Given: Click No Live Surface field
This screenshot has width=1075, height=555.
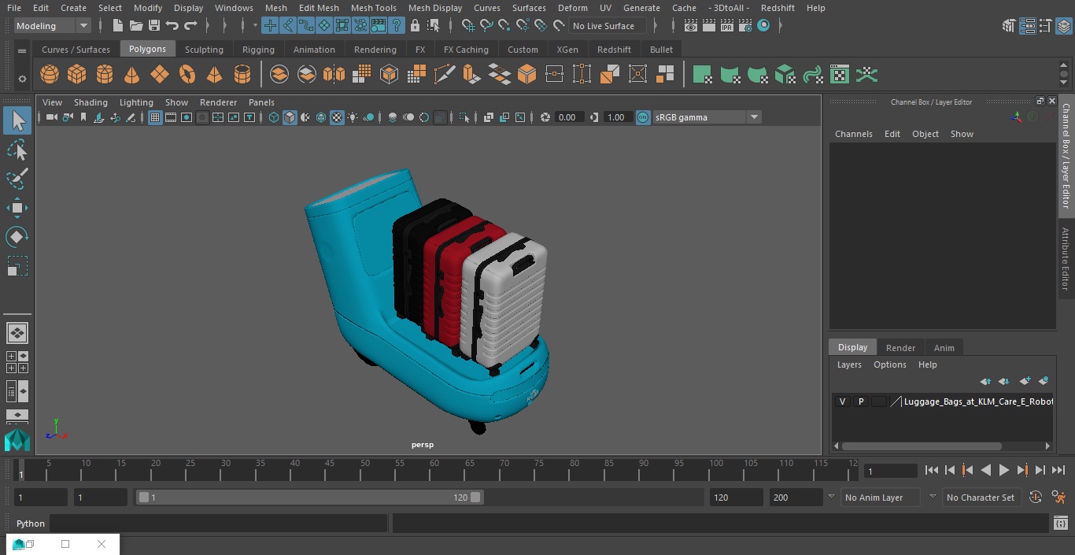Looking at the screenshot, I should click(608, 26).
